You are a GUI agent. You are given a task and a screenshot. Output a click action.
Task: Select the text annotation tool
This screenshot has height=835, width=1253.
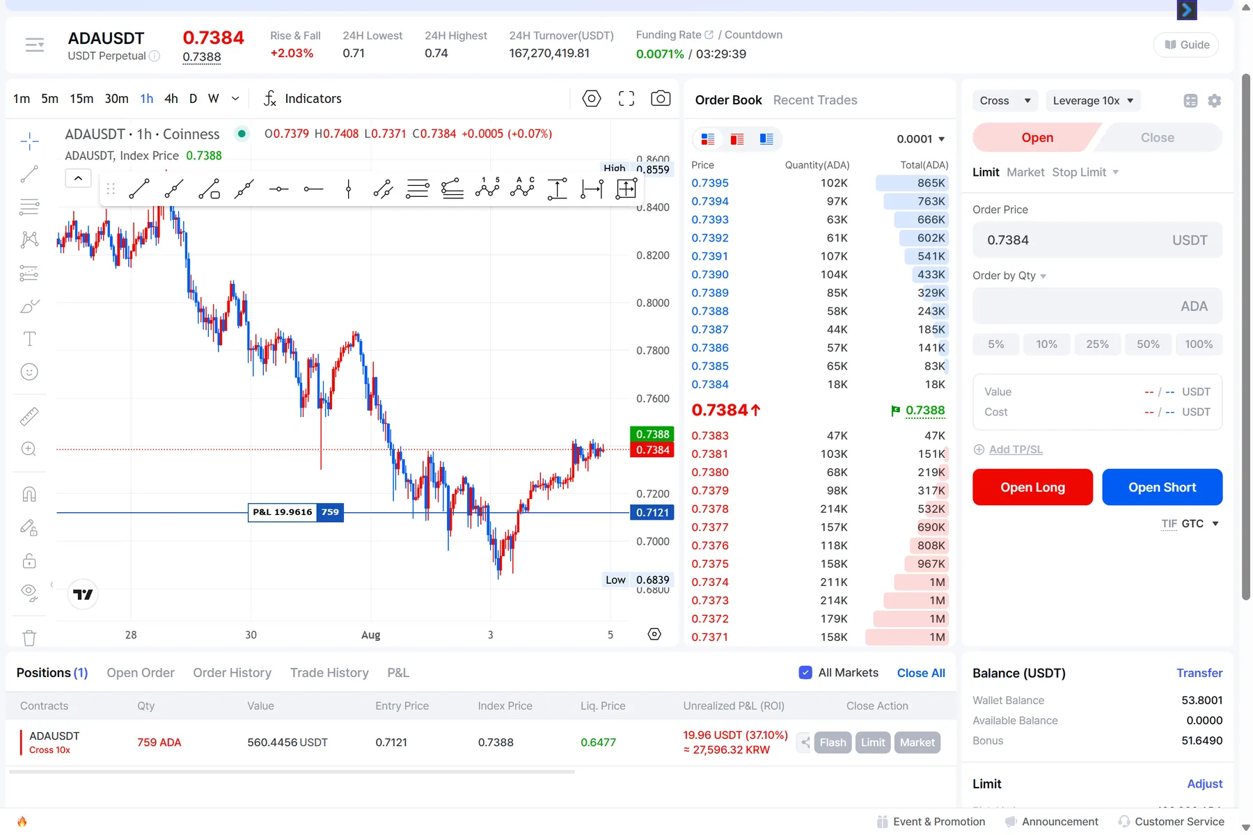[x=29, y=339]
